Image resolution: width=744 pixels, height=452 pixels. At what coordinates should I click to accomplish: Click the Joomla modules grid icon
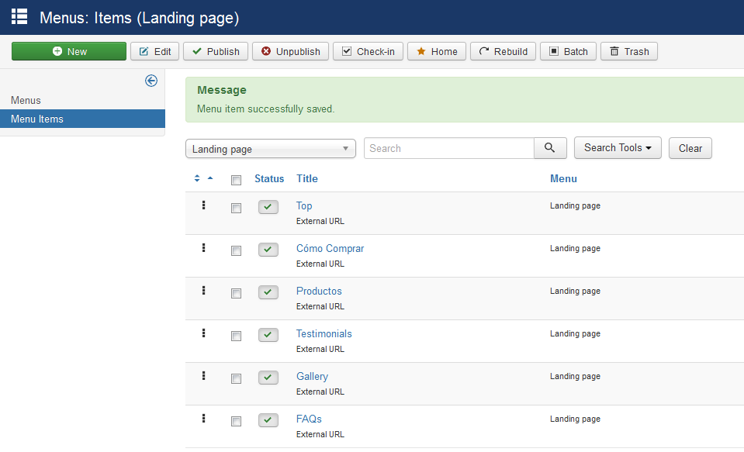pyautogui.click(x=19, y=16)
